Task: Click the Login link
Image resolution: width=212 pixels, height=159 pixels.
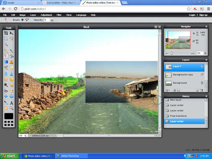Action: tap(192, 15)
